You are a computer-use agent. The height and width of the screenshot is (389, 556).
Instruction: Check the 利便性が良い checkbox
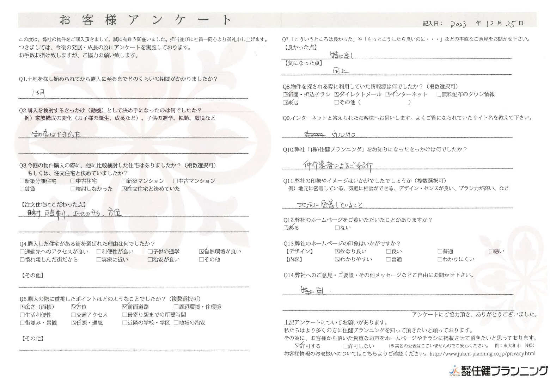click(99, 252)
